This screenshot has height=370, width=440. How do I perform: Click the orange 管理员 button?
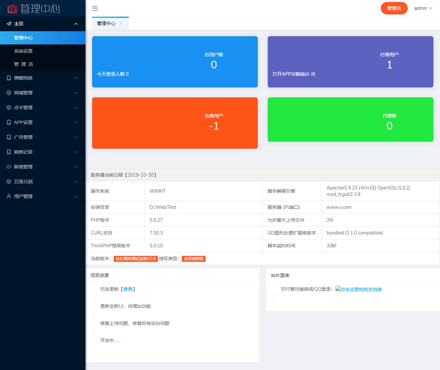[x=394, y=8]
